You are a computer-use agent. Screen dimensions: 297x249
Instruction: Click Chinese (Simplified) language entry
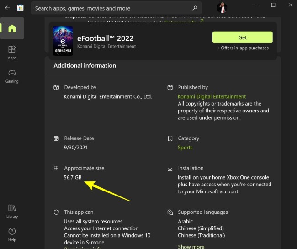(201, 228)
